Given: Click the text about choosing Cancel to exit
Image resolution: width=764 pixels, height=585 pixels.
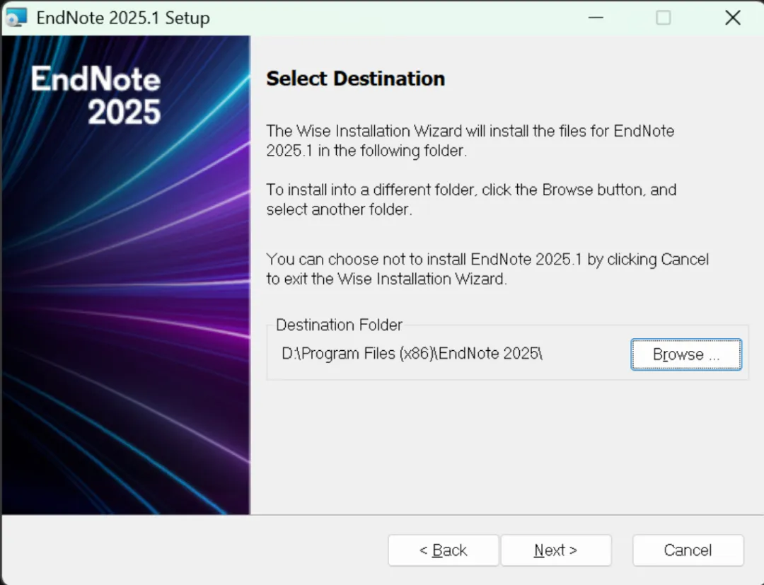Looking at the screenshot, I should 487,269.
